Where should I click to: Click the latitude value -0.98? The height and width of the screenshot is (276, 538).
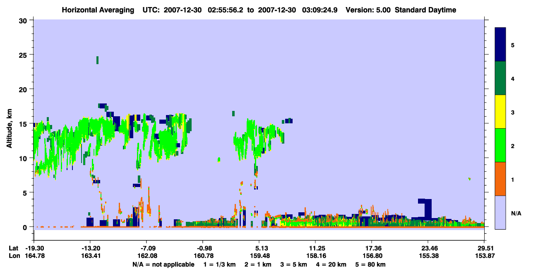click(x=203, y=248)
